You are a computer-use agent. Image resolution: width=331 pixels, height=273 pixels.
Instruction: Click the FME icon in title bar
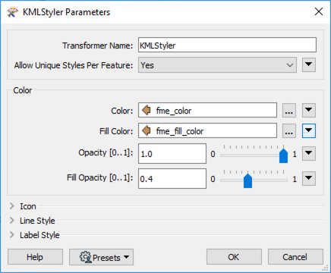coord(13,12)
